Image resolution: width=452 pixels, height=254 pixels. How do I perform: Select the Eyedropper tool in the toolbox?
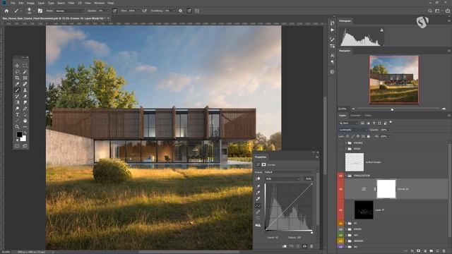coord(17,84)
